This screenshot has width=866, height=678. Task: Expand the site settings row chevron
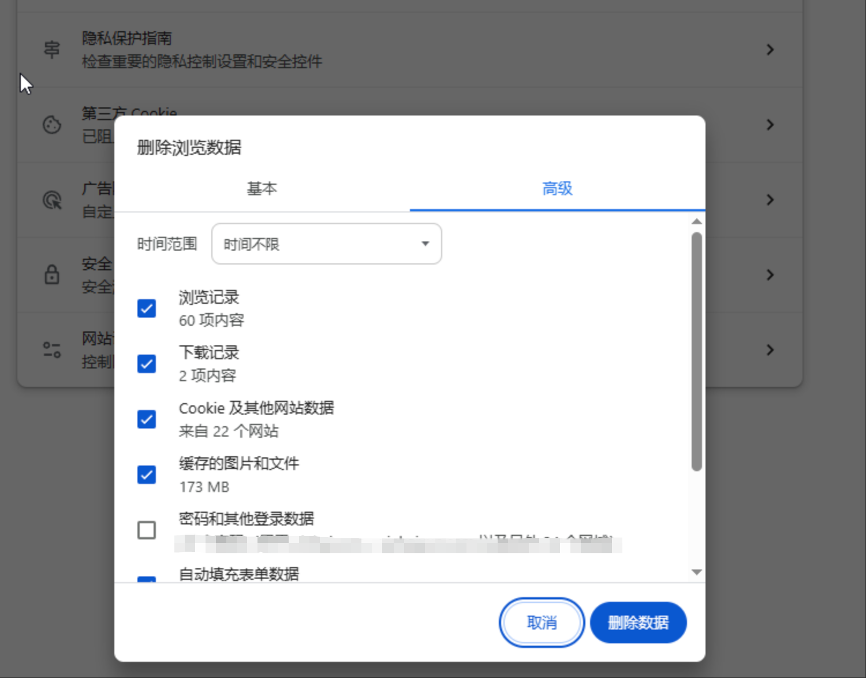(770, 350)
